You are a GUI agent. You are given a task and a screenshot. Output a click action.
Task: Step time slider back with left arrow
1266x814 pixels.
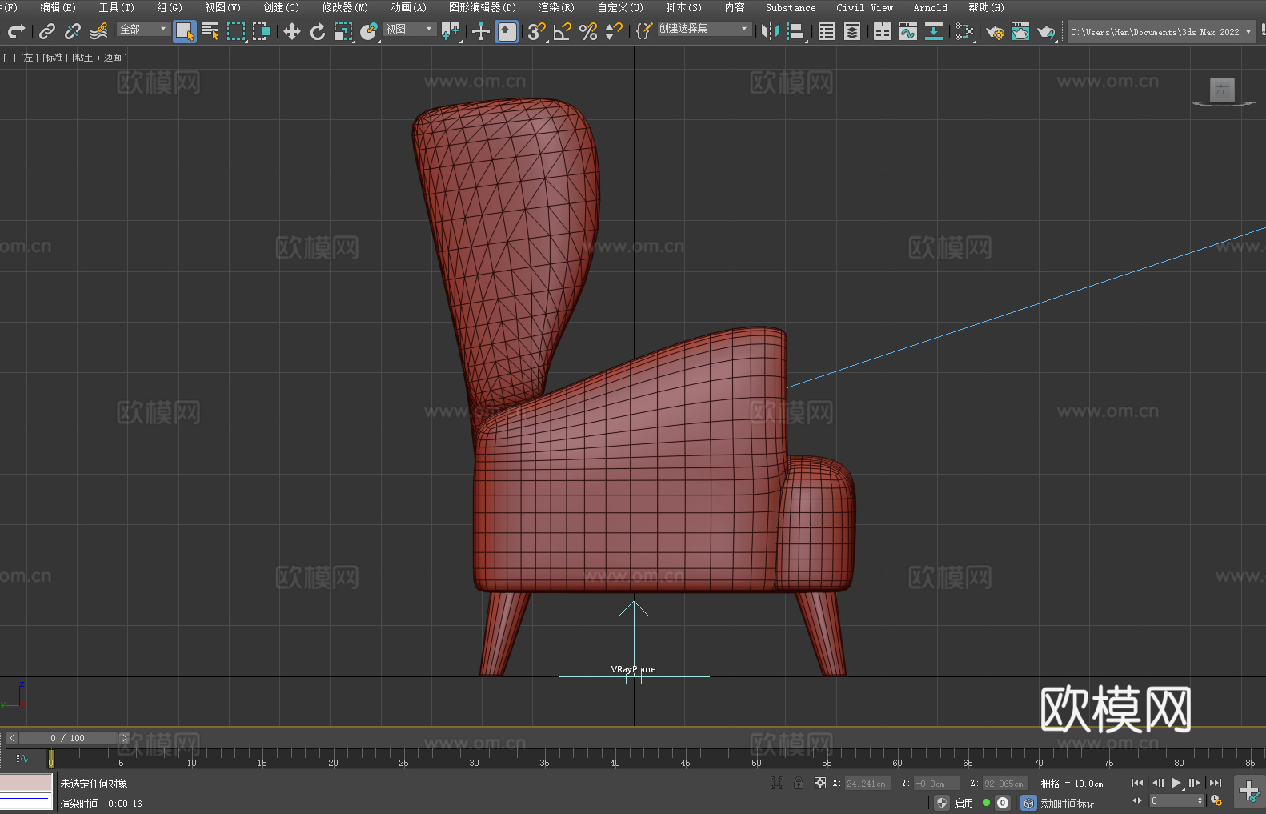[x=11, y=738]
